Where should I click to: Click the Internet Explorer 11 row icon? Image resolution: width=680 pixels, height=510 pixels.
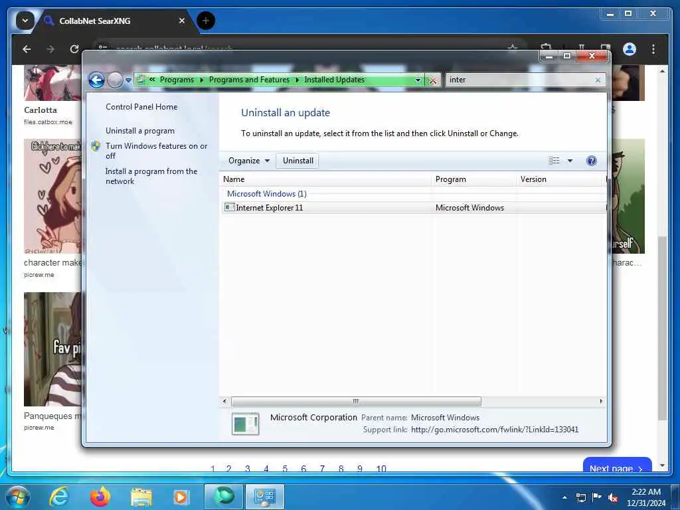point(229,207)
